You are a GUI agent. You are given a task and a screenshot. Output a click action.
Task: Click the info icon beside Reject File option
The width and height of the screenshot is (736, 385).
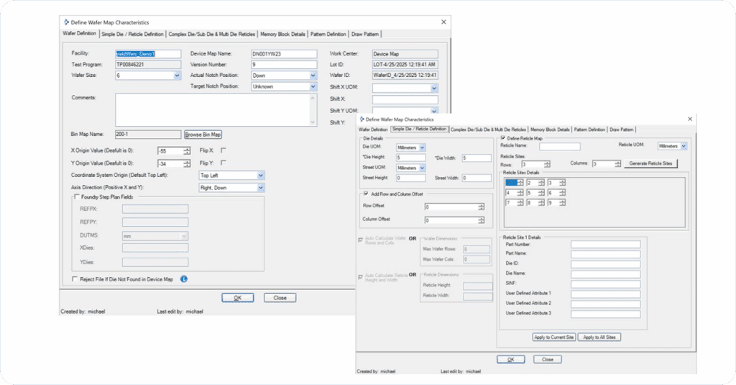click(x=184, y=278)
